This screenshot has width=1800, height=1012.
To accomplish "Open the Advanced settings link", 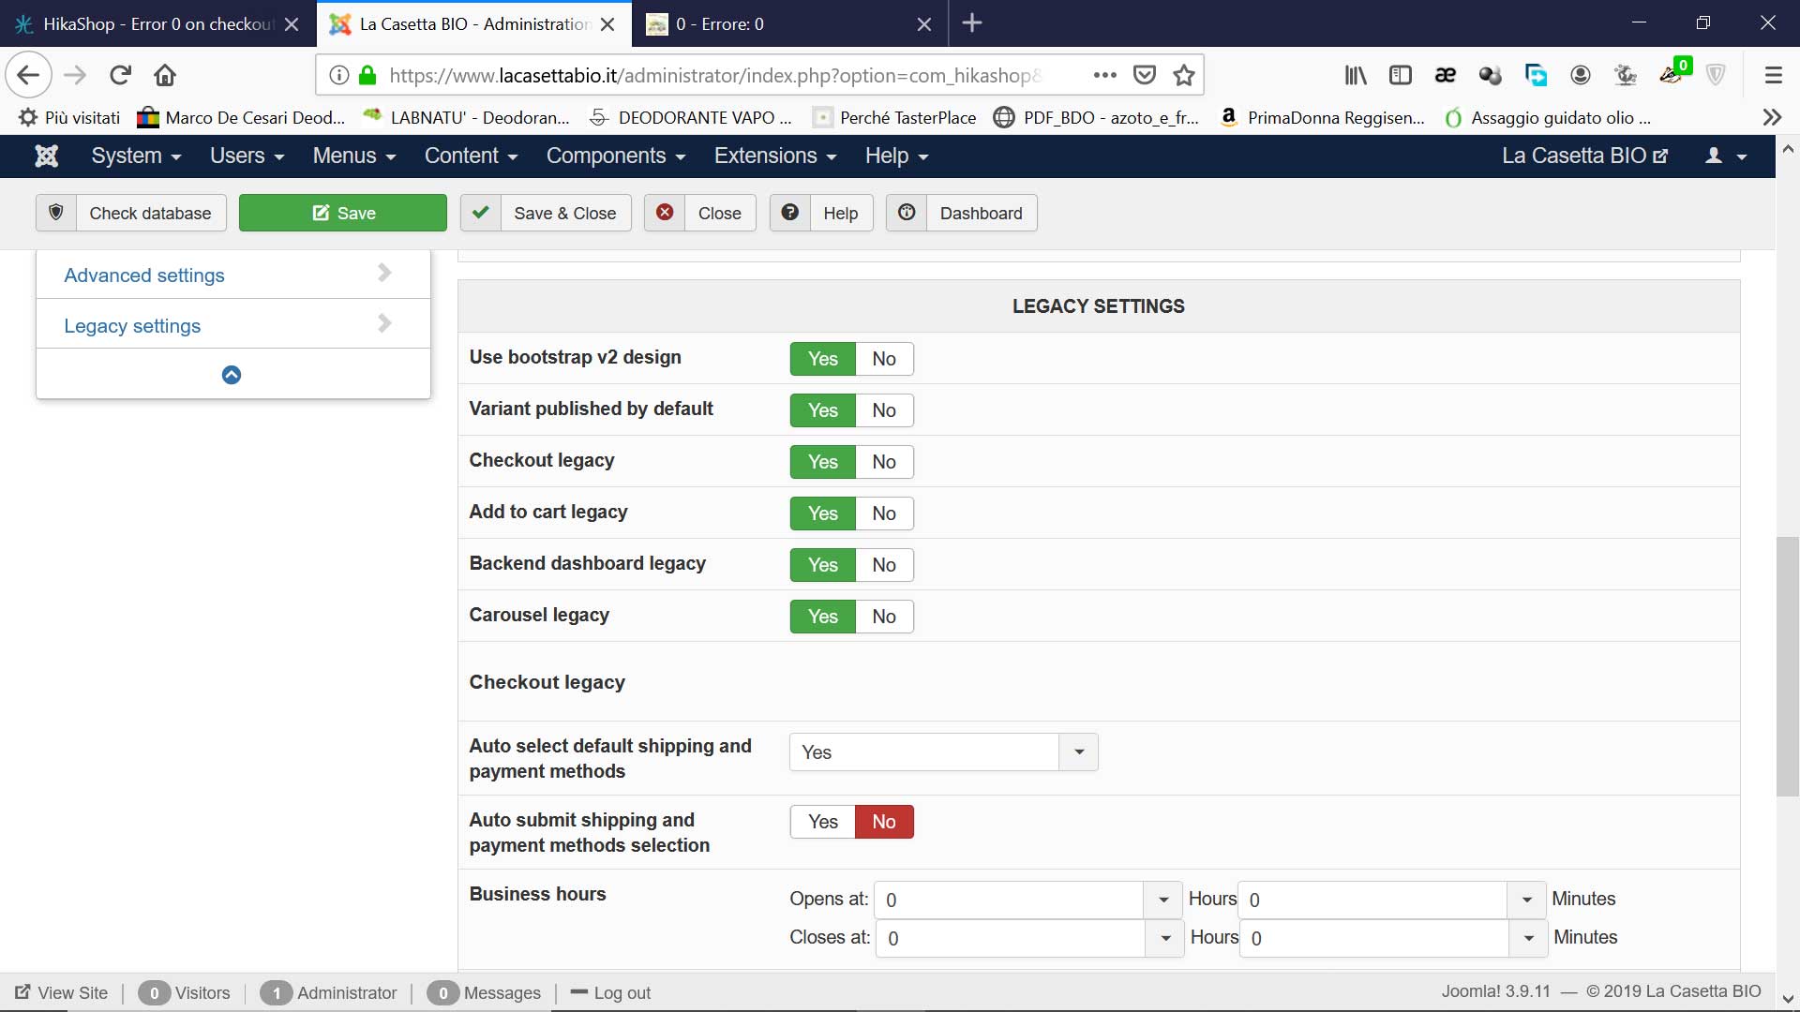I will click(144, 275).
